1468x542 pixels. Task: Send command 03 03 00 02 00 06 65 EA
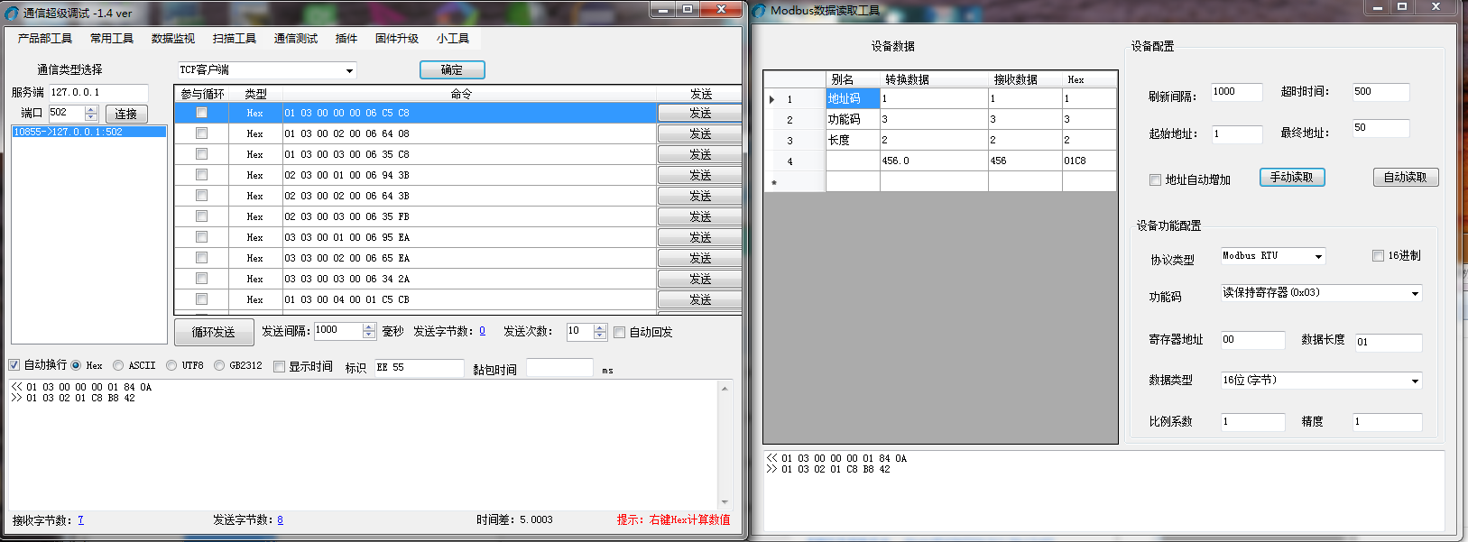tap(700, 258)
